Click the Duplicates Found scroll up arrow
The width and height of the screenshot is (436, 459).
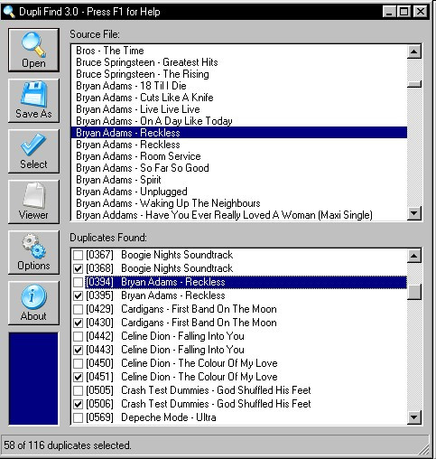(x=414, y=256)
